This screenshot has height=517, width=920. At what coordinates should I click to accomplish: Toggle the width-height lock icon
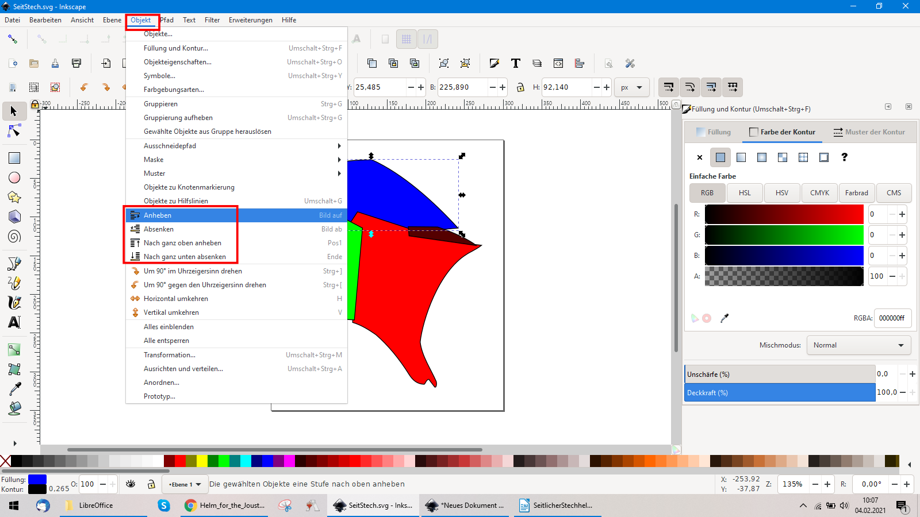[520, 87]
